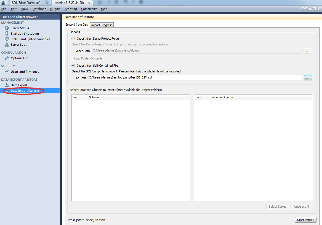Click the Options File wrench icon
Viewport: 322px width, 225px height.
[x=7, y=58]
